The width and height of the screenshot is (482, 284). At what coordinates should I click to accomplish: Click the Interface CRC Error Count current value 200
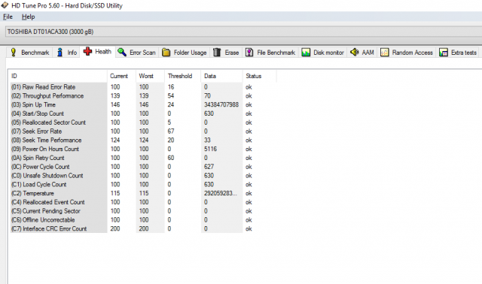(x=115, y=229)
